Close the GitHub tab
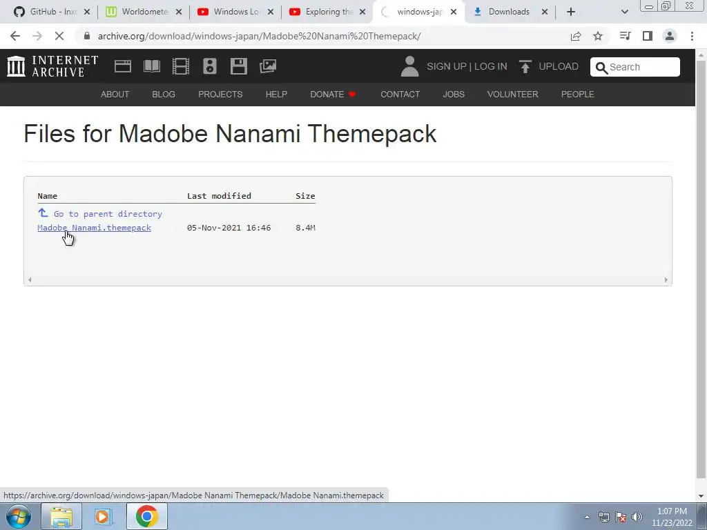 tap(87, 12)
